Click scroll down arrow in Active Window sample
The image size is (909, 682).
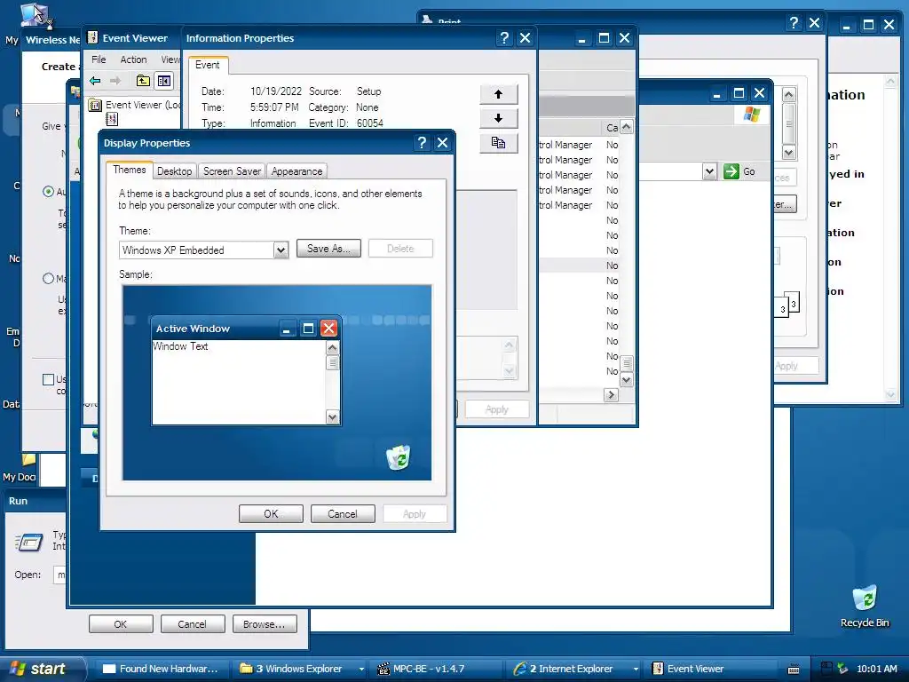[x=332, y=416]
